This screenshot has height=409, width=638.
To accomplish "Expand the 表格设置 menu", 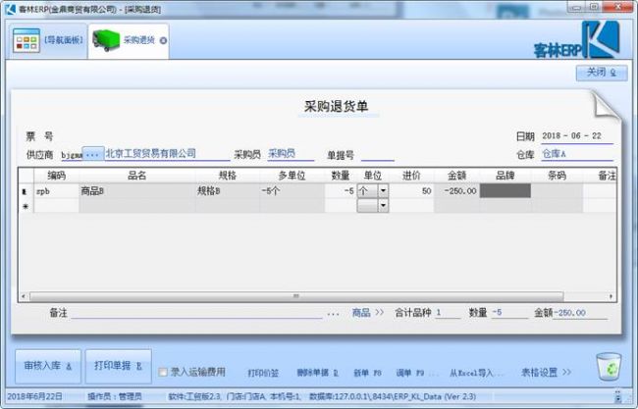I will (x=545, y=373).
